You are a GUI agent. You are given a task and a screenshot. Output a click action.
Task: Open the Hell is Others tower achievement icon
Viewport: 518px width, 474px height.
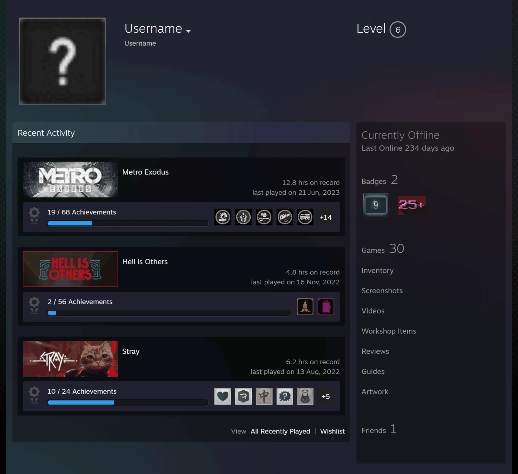point(305,307)
